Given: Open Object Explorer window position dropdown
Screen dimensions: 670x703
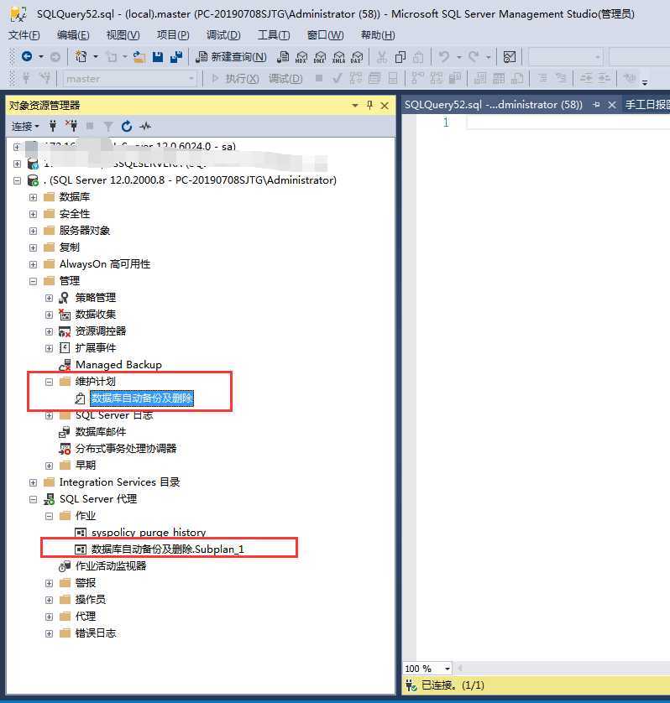Looking at the screenshot, I should coord(355,106).
